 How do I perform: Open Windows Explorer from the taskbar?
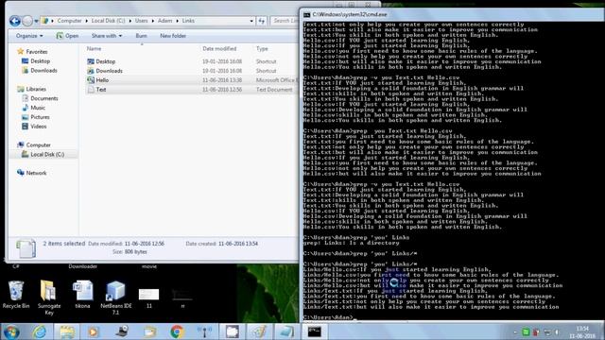tap(66, 331)
